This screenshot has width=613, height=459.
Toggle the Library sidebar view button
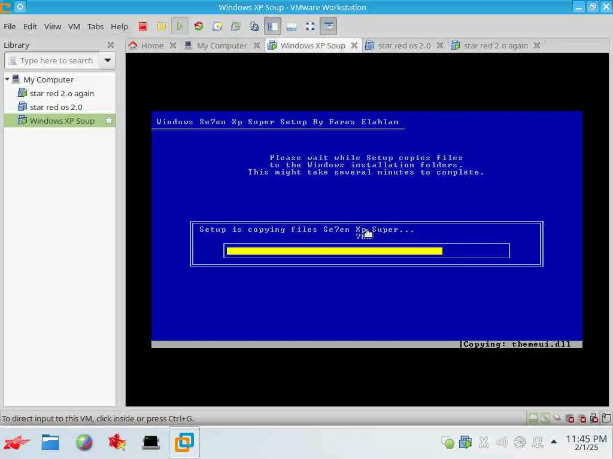pyautogui.click(x=272, y=26)
